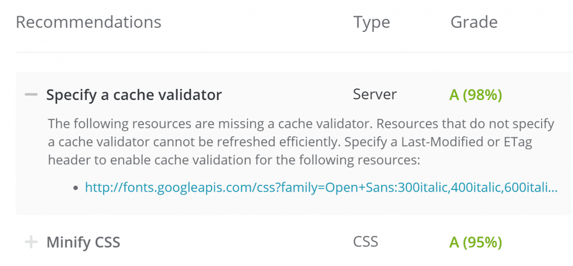
Task: Click the truncated ellipsis at the URL's end
Action: click(552, 188)
